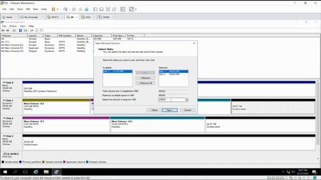
Task: Toggle the VMware library sidebar
Action: (95, 9)
